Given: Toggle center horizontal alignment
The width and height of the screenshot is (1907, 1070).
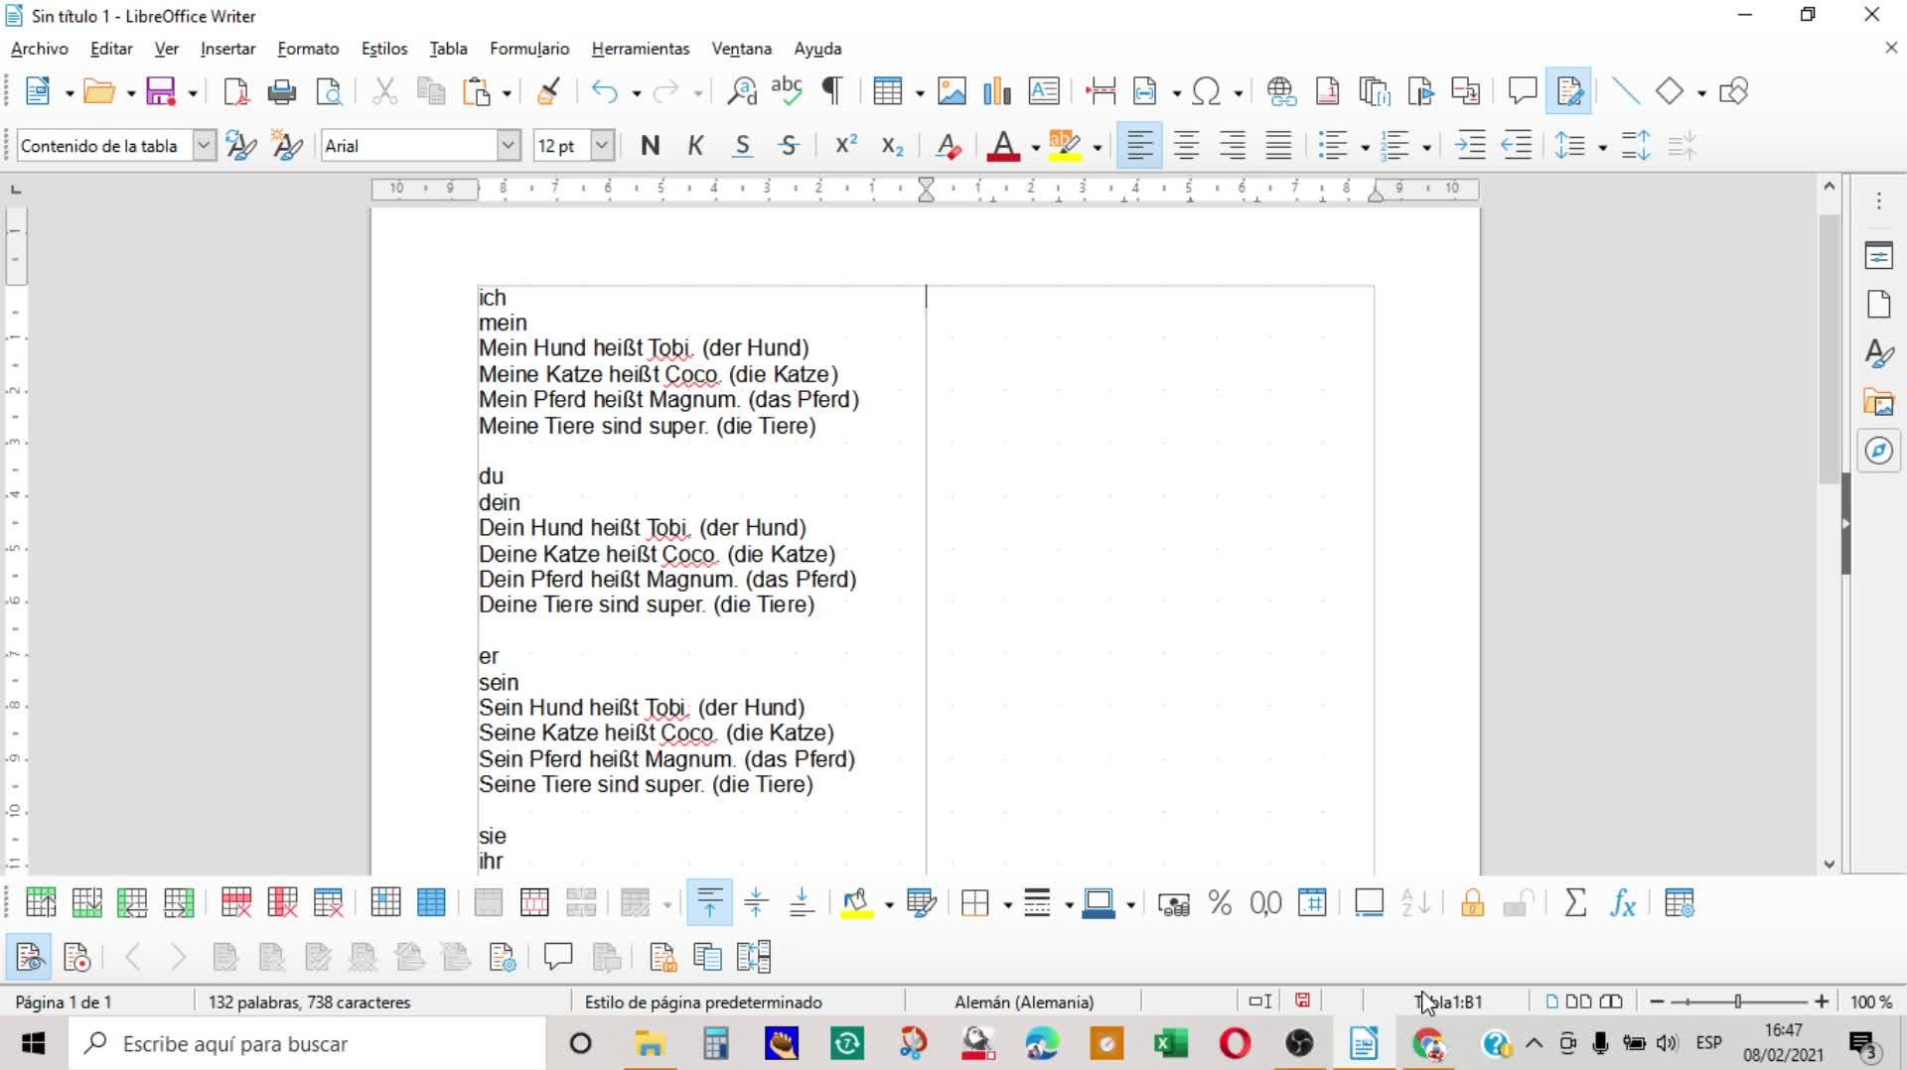Looking at the screenshot, I should pyautogui.click(x=1186, y=146).
